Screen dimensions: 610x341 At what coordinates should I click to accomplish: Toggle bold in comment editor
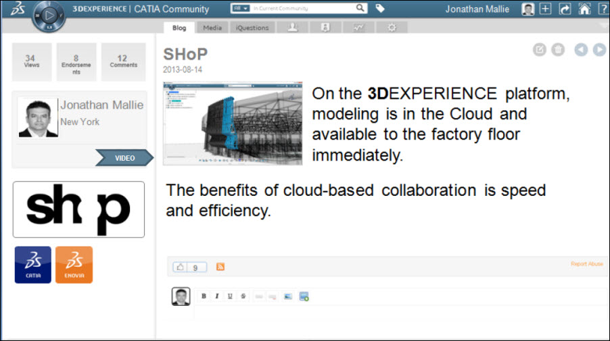pos(204,296)
